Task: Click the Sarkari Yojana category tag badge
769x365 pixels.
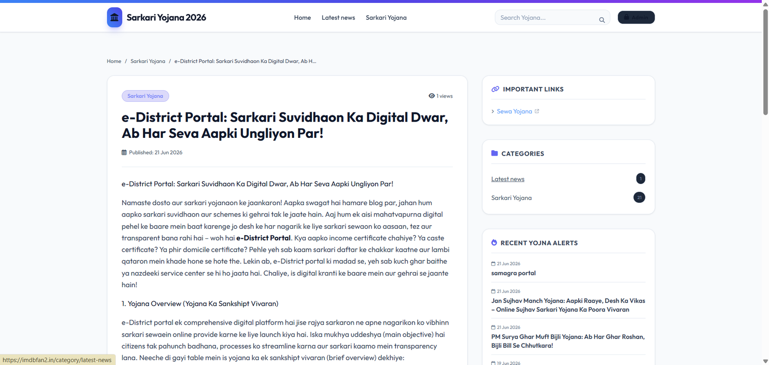Action: coord(145,96)
